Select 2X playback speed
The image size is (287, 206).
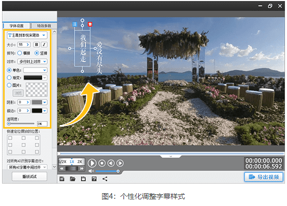click(x=80, y=162)
